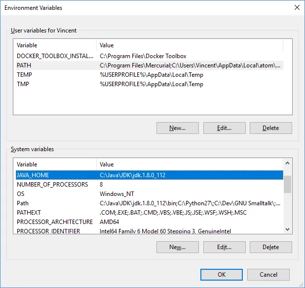The image size is (305, 288).
Task: Close the Environment Variables dialog
Action: coord(296,8)
